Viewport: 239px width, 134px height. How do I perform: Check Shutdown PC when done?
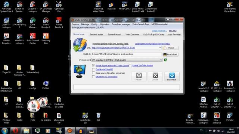pyautogui.click(x=93, y=77)
